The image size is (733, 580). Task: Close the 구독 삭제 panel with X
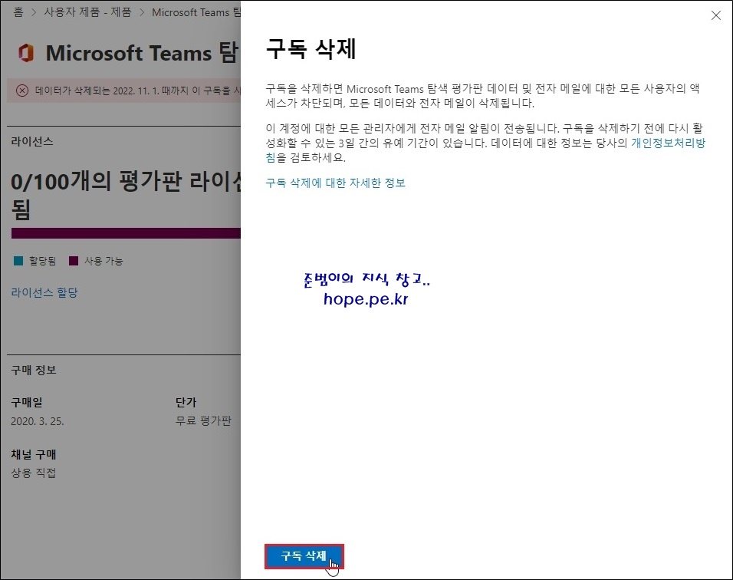tap(715, 15)
